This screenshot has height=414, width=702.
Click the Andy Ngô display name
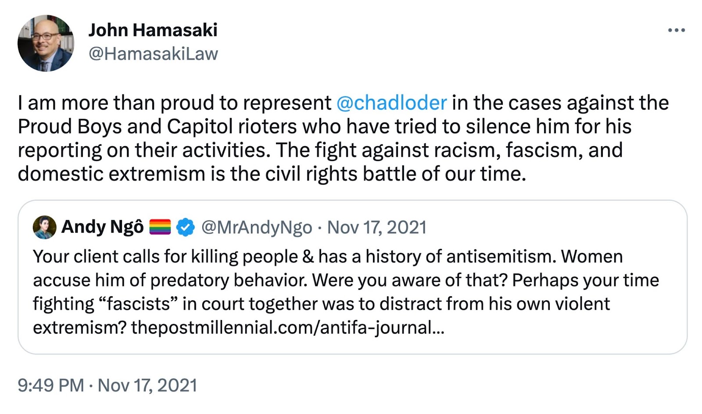pyautogui.click(x=102, y=227)
